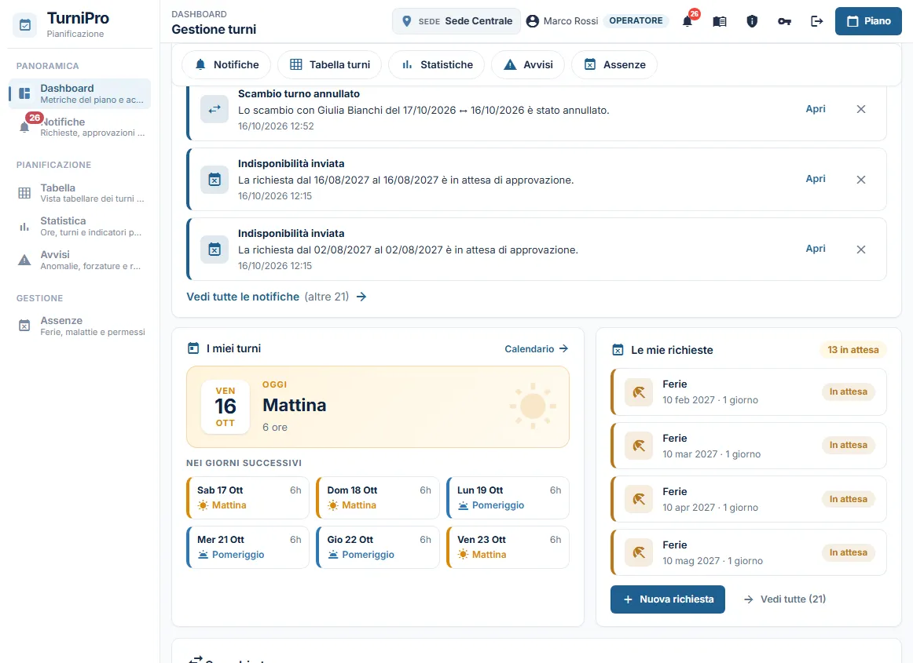Click the sidebar Assenze calendar icon

coord(24,326)
